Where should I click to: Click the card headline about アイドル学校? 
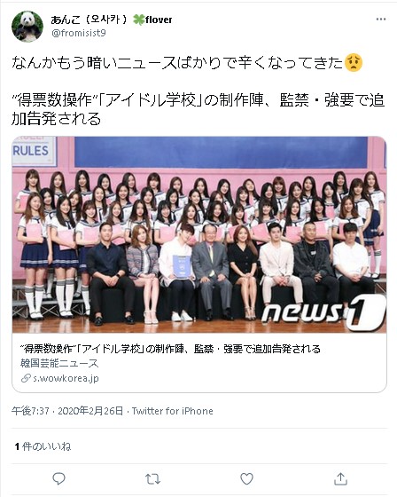pos(170,349)
